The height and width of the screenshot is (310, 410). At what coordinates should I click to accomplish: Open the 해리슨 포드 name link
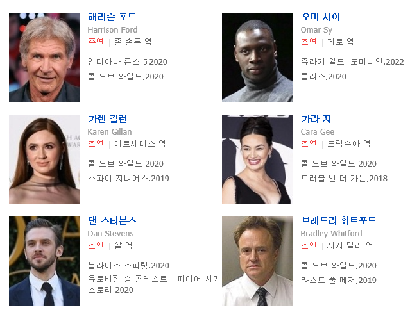tap(112, 17)
